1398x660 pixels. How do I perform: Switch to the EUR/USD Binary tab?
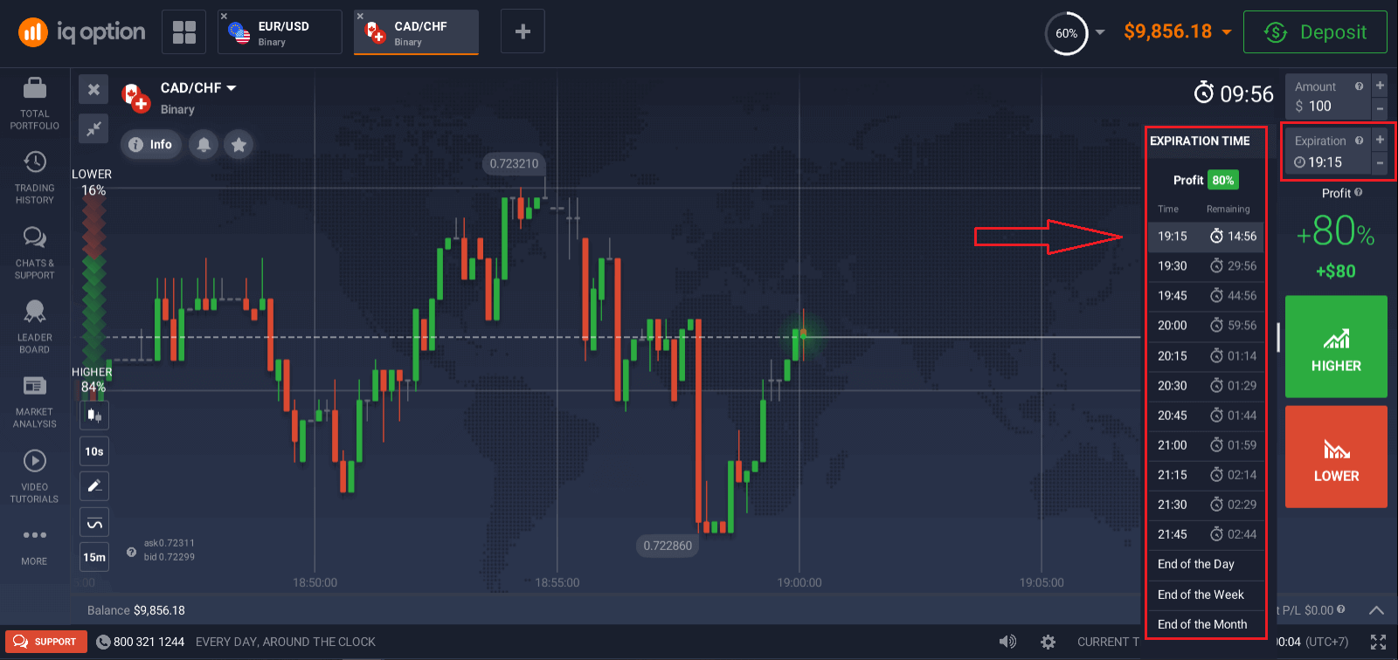[x=280, y=32]
